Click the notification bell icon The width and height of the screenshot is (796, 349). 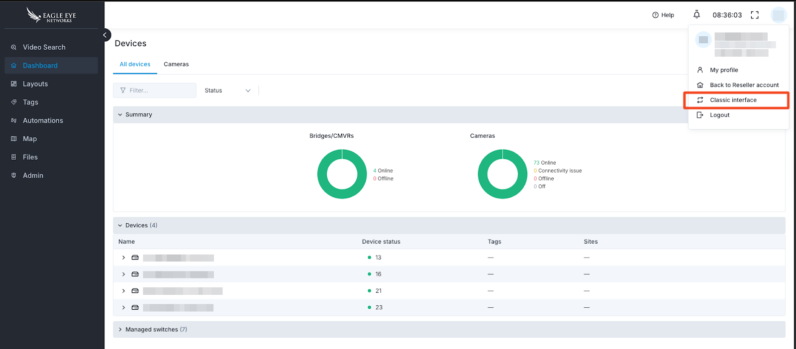696,15
